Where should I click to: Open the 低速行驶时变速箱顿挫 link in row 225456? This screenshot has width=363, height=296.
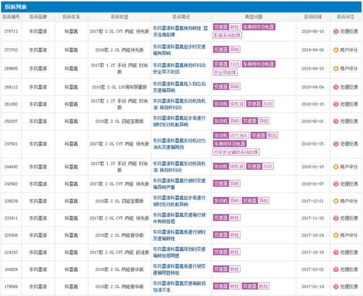(179, 235)
